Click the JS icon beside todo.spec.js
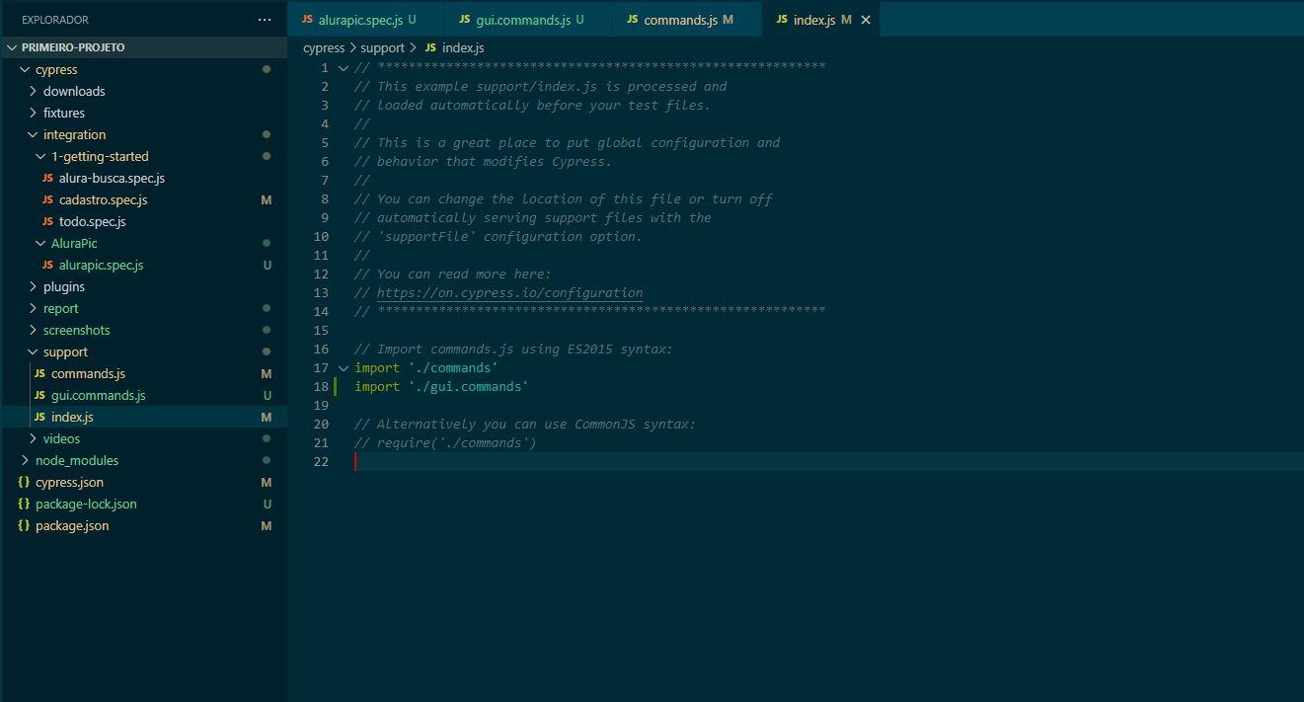This screenshot has width=1304, height=702. click(x=48, y=221)
